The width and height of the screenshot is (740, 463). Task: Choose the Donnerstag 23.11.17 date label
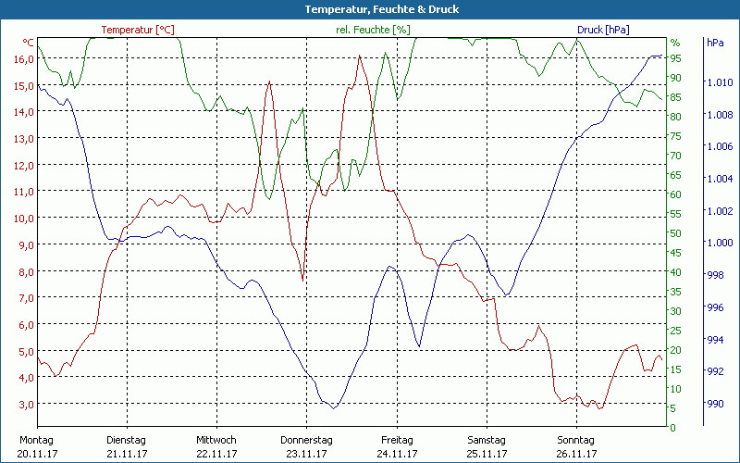[x=306, y=446]
